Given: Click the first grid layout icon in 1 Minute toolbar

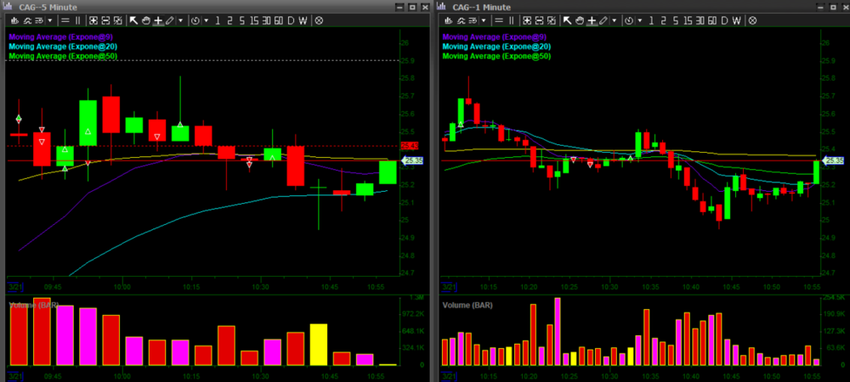Looking at the screenshot, I should pos(526,20).
